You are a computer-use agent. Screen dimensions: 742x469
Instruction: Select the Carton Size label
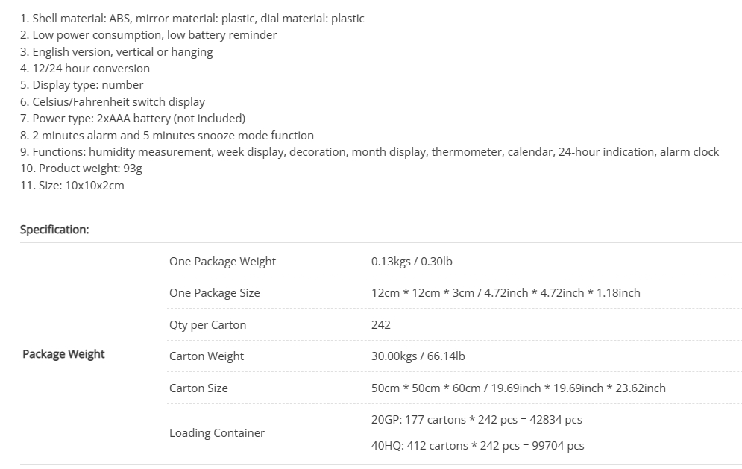coord(198,388)
